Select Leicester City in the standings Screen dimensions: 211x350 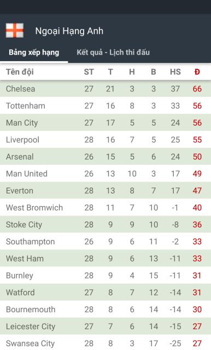[106, 326]
